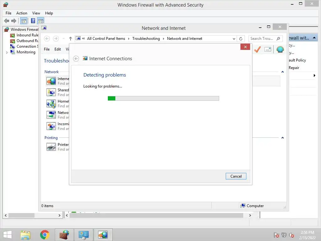Expand the Monitoring tree node
The height and width of the screenshot is (241, 321).
7,52
